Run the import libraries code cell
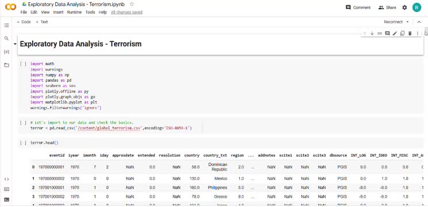The width and height of the screenshot is (428, 207). pos(23,64)
